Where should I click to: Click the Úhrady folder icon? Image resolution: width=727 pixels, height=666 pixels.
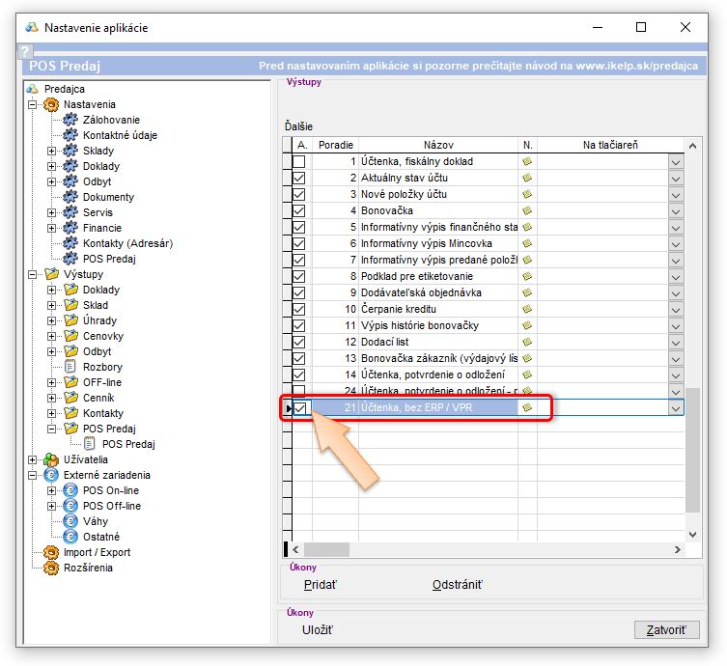70,320
